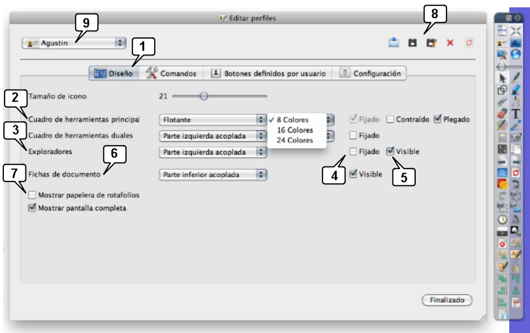Switch to the Comandos tab

(172, 74)
